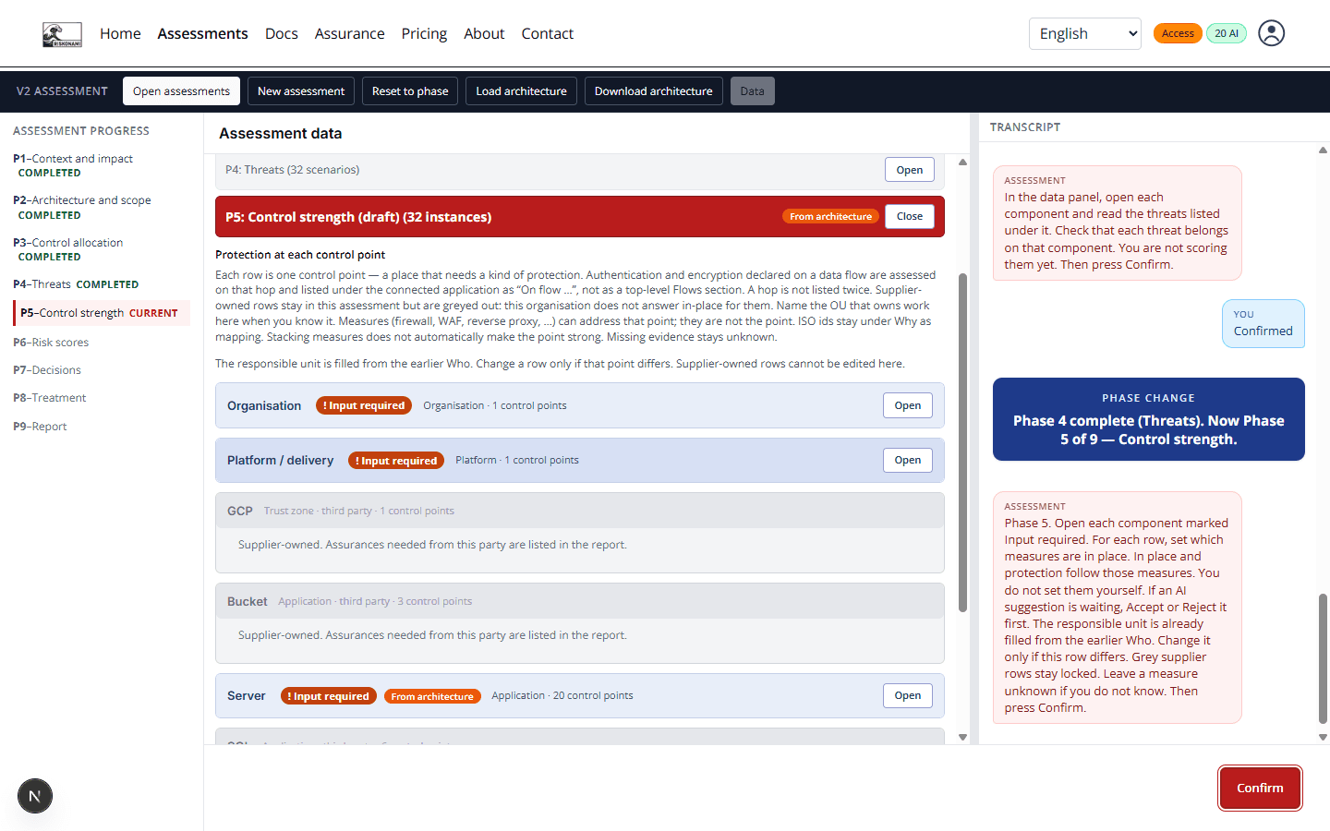Click the From architecture tag on Server

point(432,696)
